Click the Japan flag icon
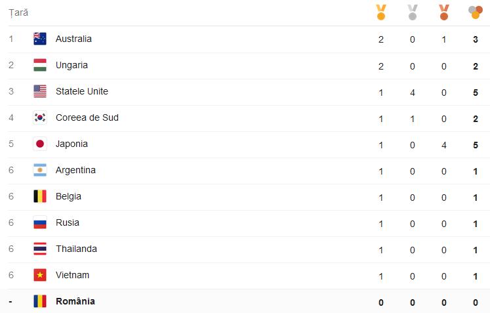The height and width of the screenshot is (313, 490). click(x=40, y=144)
